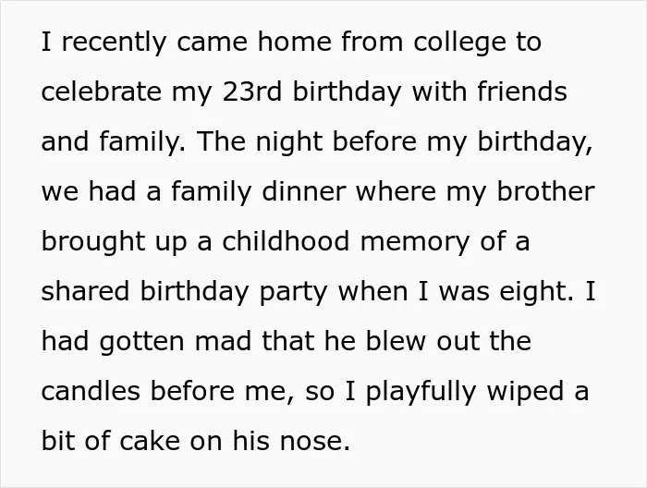Select the word "celebrate"
Image resolution: width=647 pixels, height=488 pixels.
tap(101, 91)
